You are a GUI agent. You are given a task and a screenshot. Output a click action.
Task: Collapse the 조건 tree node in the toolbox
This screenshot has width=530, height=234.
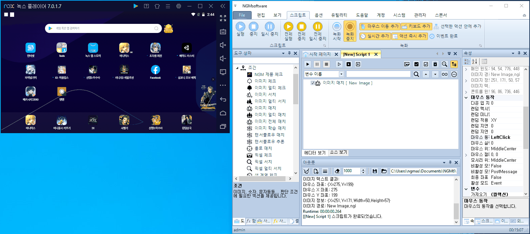[237, 68]
